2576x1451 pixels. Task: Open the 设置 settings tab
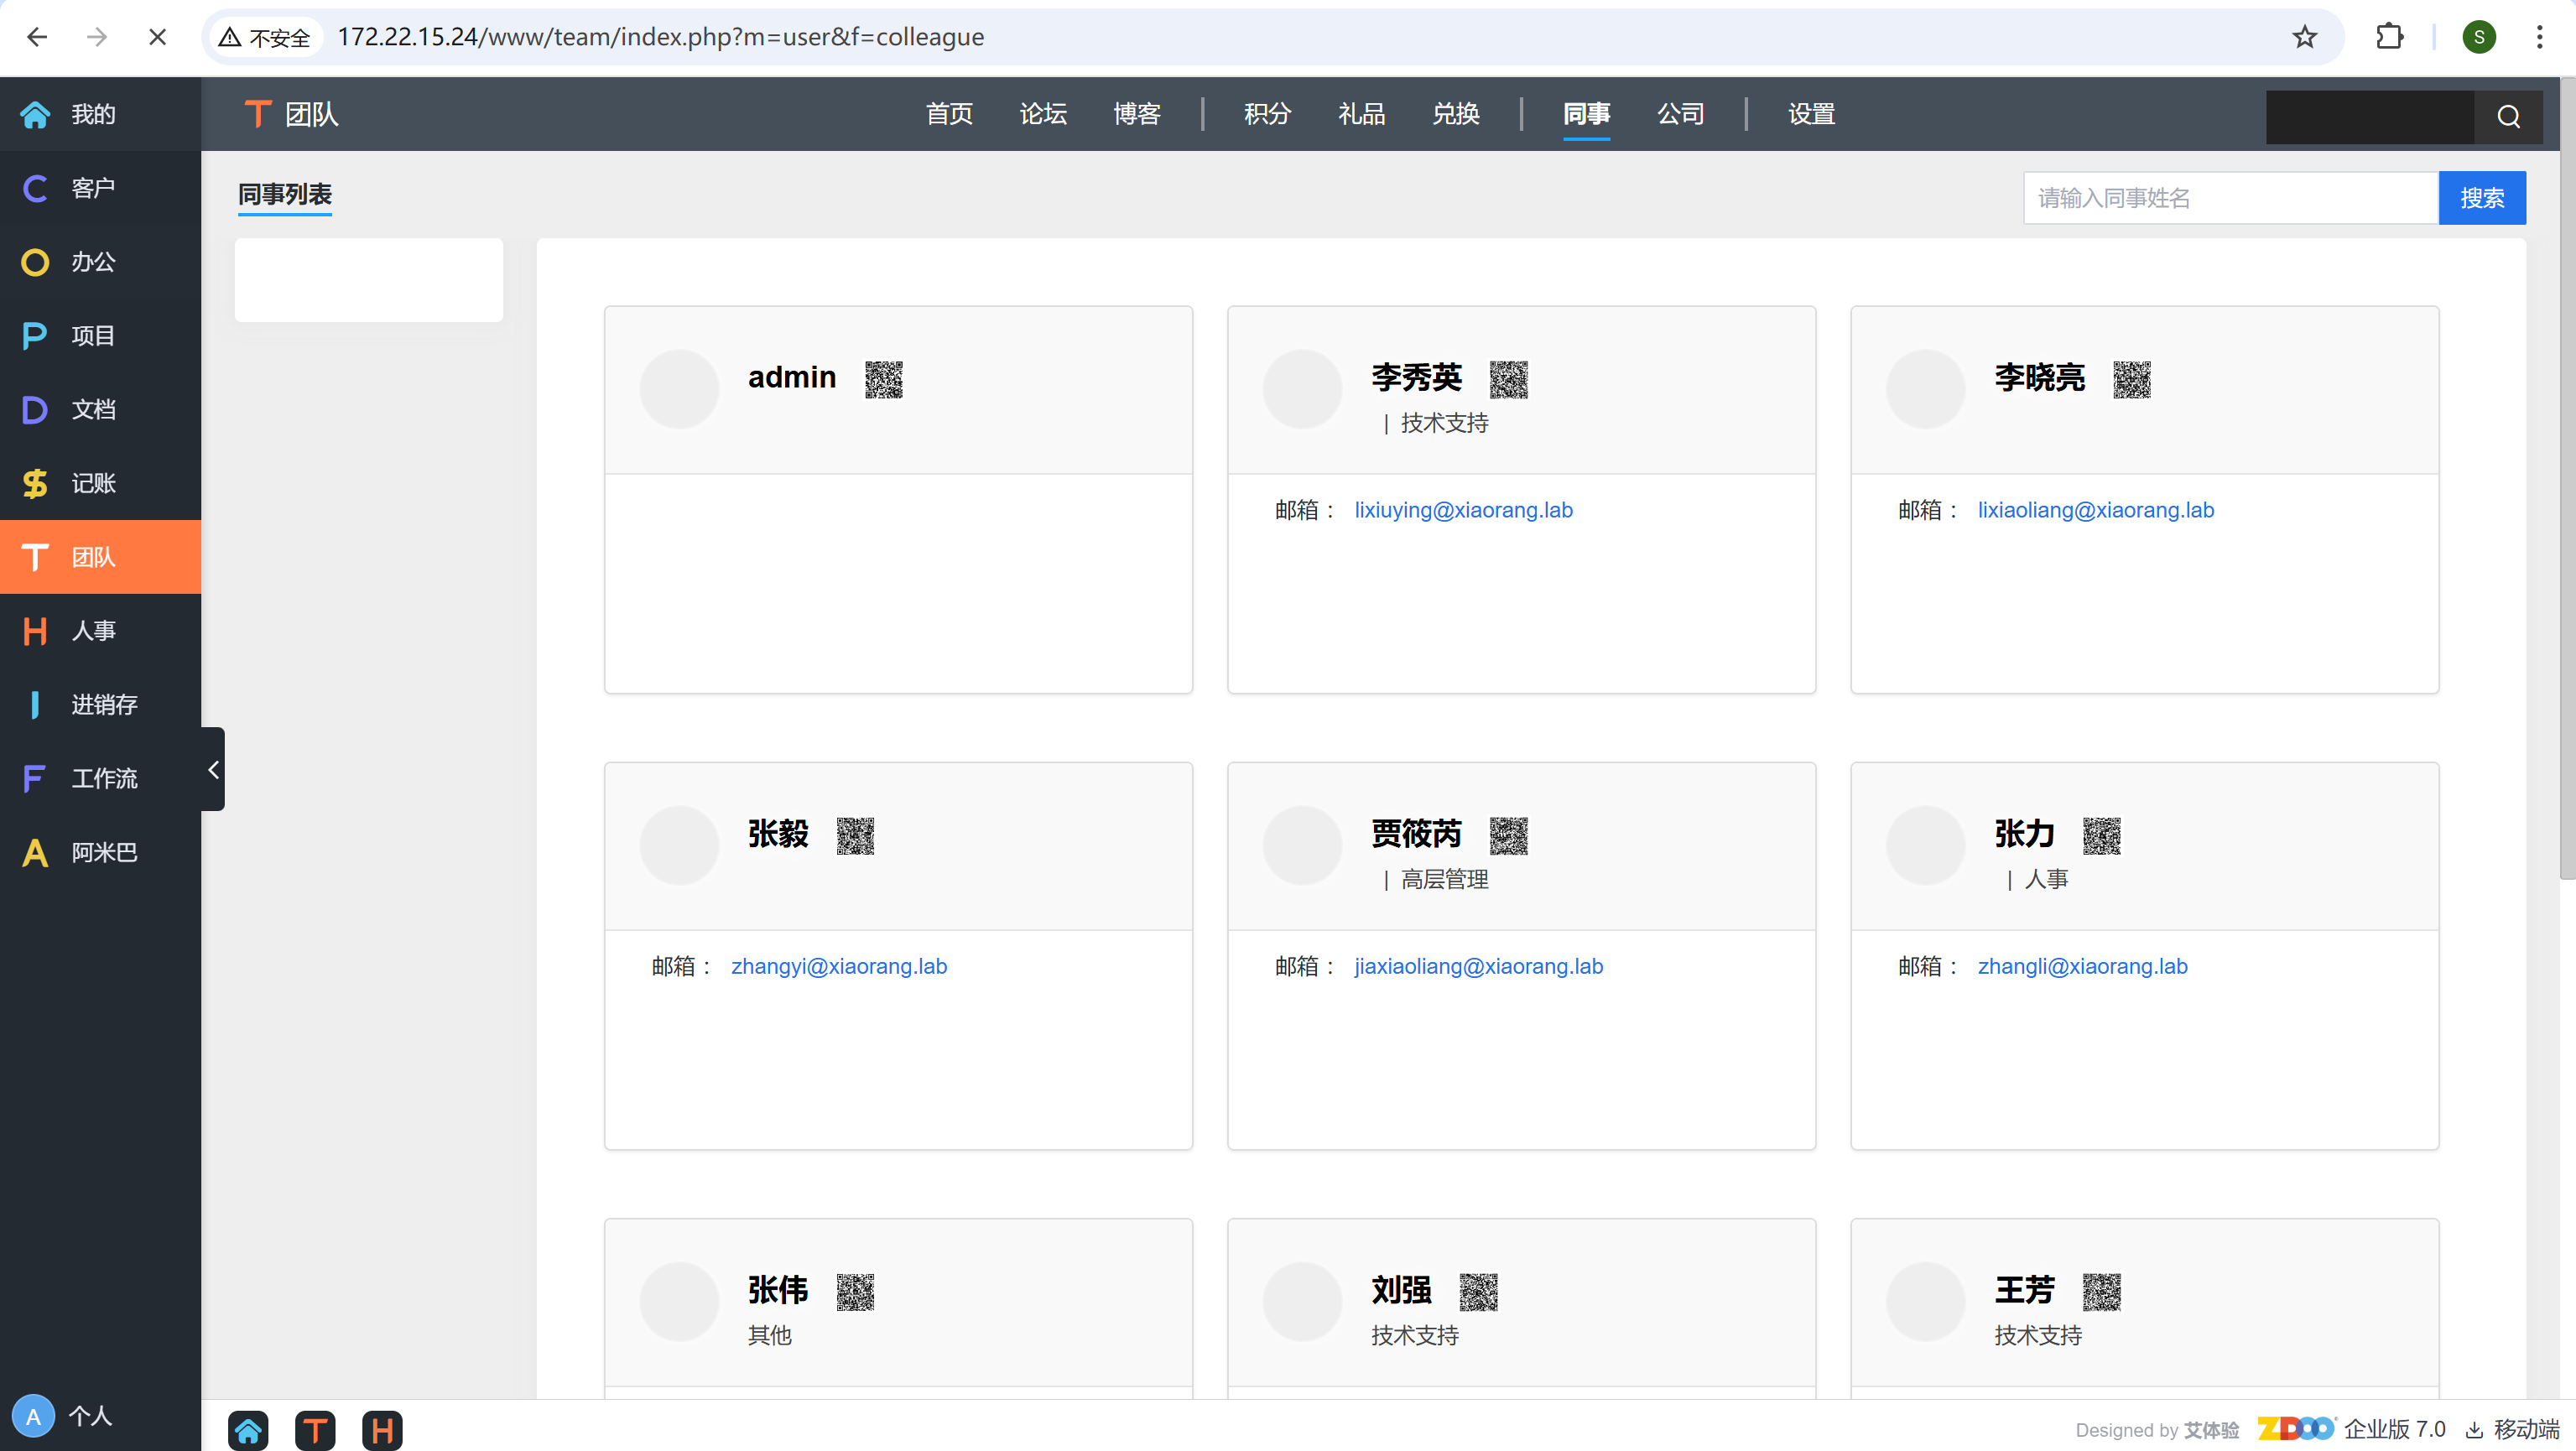pos(1811,114)
